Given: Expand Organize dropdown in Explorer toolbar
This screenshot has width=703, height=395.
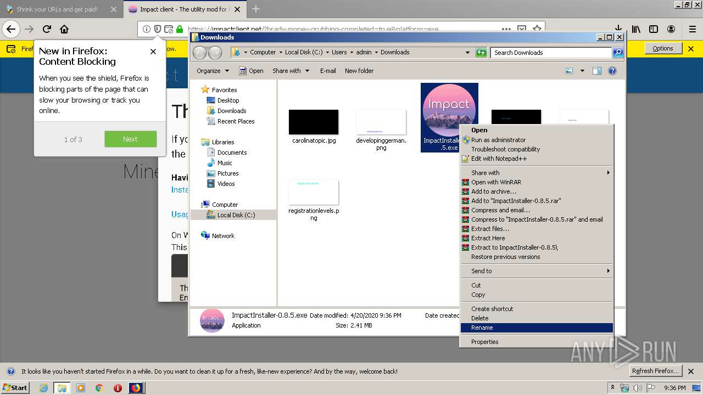Looking at the screenshot, I should pos(213,71).
